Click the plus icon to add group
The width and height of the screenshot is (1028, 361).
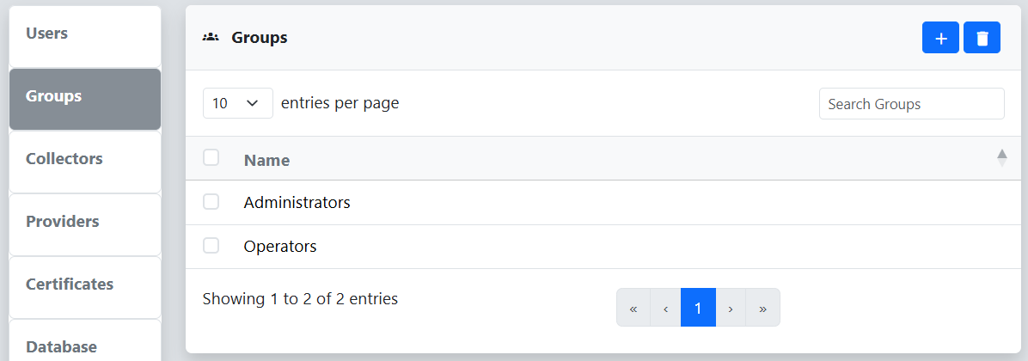940,37
